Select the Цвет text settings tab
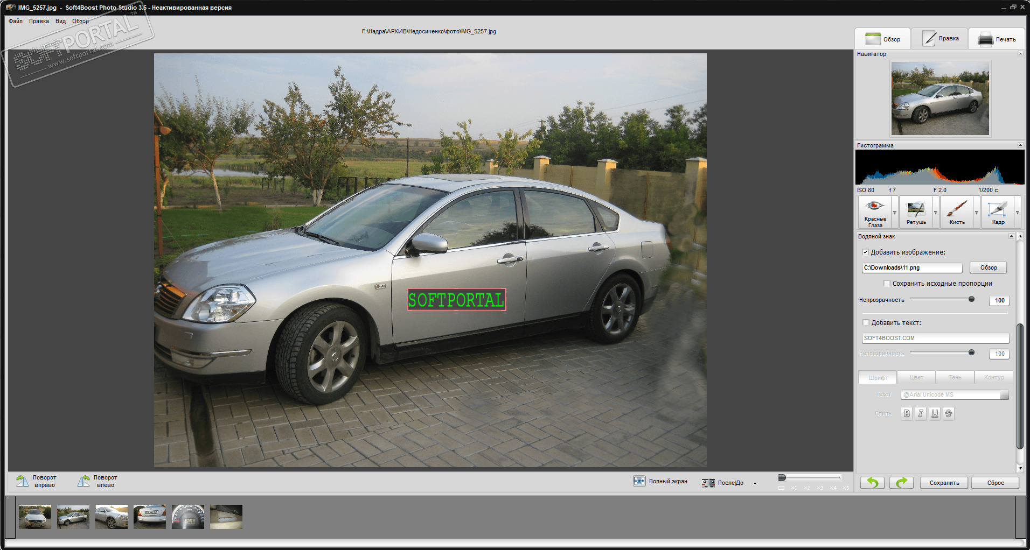This screenshot has height=550, width=1030. point(916,377)
